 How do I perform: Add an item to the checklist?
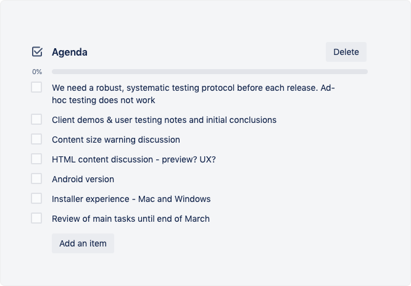tap(83, 243)
